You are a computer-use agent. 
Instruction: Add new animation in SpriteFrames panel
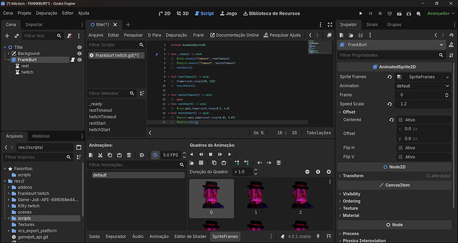[91, 155]
